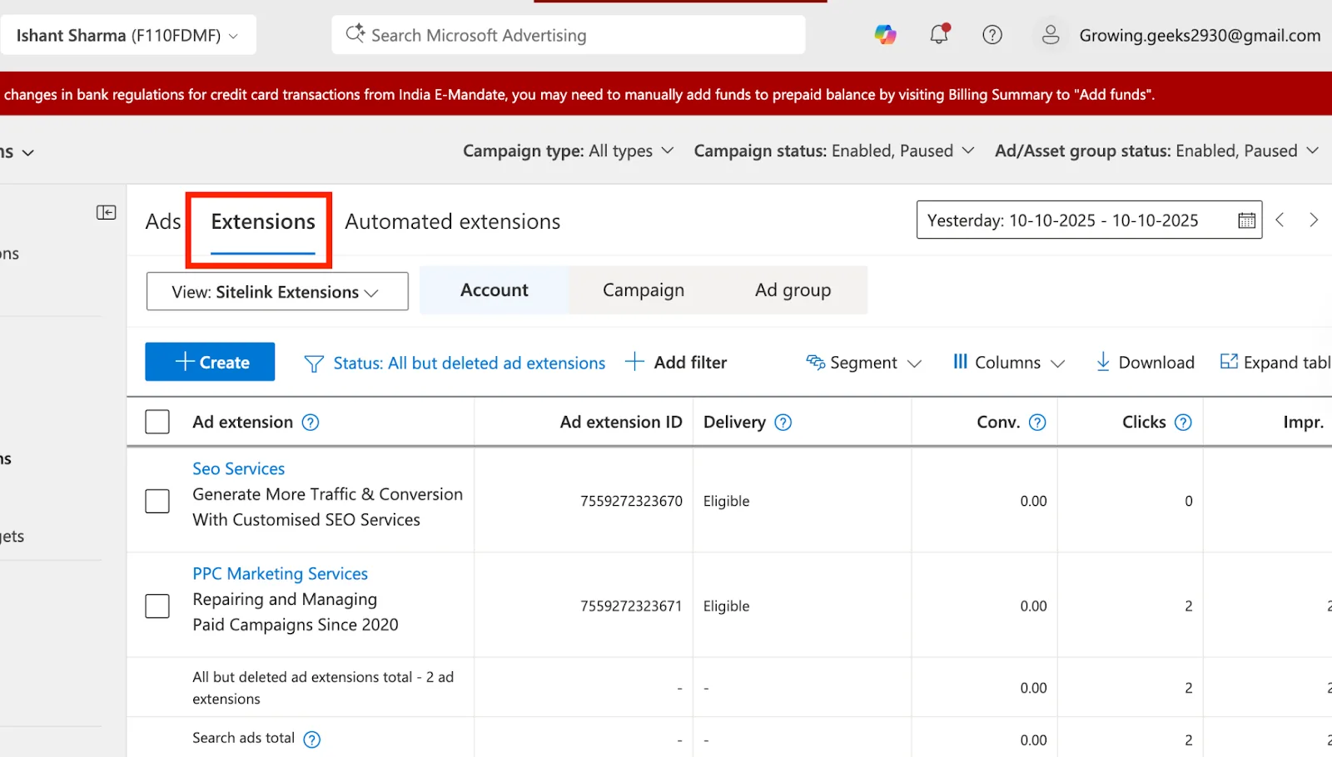Switch to Automated extensions tab
The width and height of the screenshot is (1332, 757).
(453, 221)
